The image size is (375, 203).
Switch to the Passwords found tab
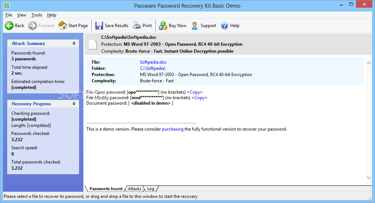click(106, 189)
